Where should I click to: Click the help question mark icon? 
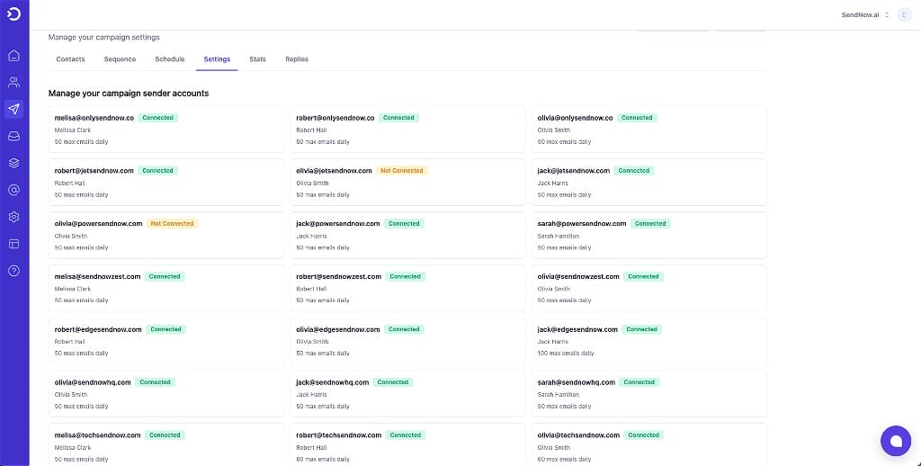tap(14, 271)
